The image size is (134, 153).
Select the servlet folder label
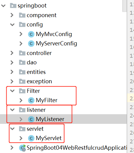tap(35, 129)
